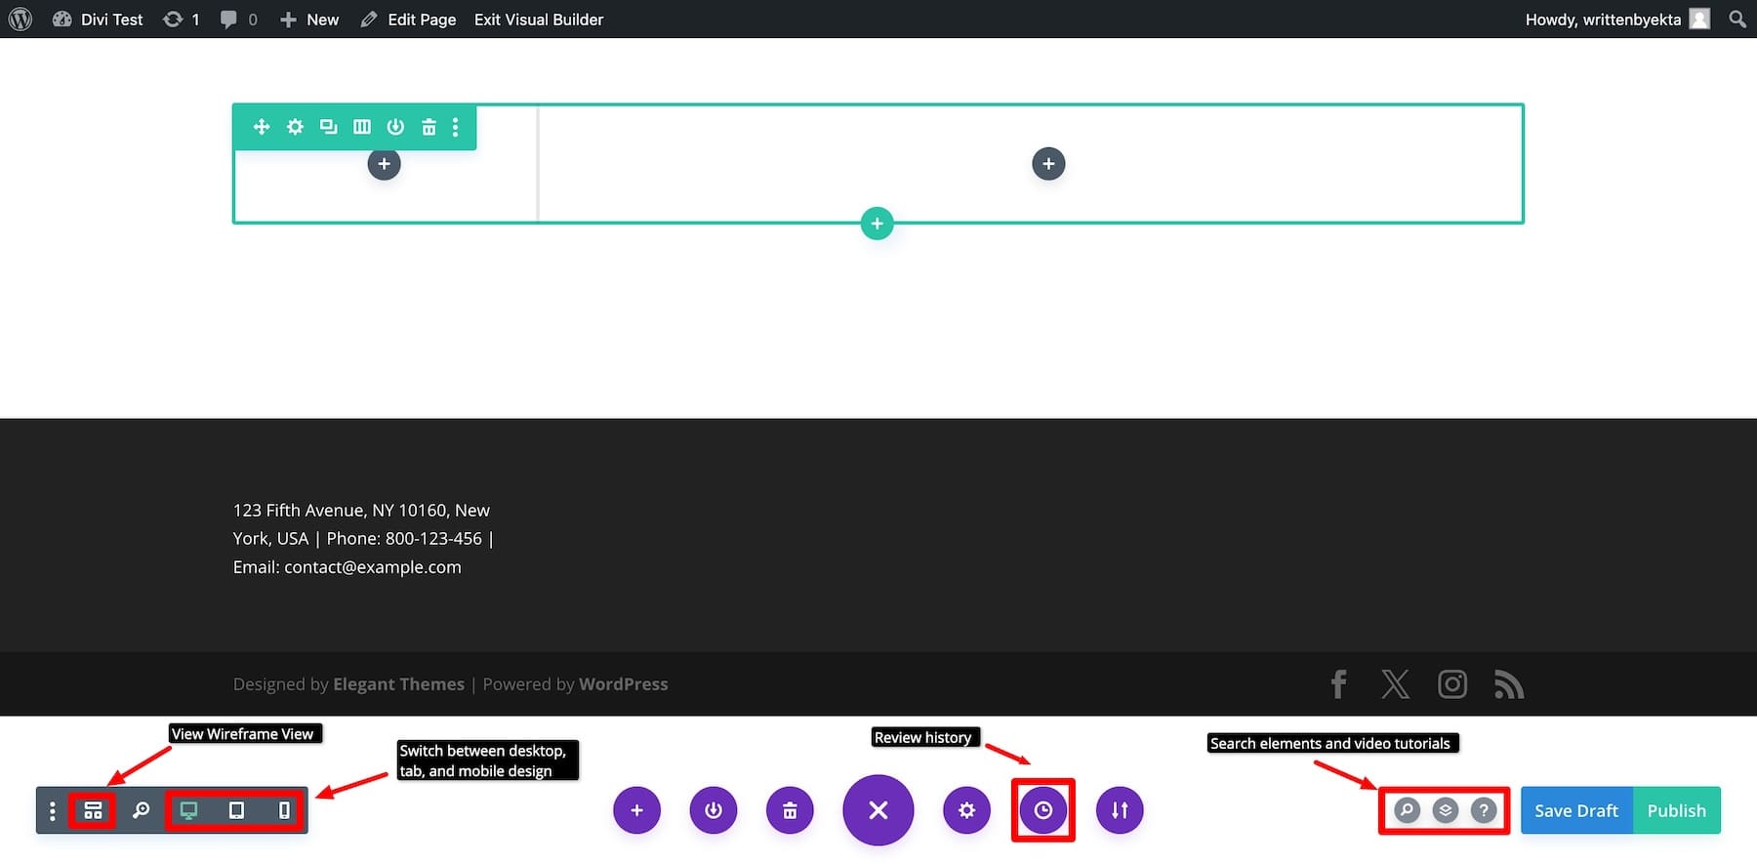This screenshot has width=1757, height=864.
Task: Click WordPress footer link
Action: click(x=623, y=684)
